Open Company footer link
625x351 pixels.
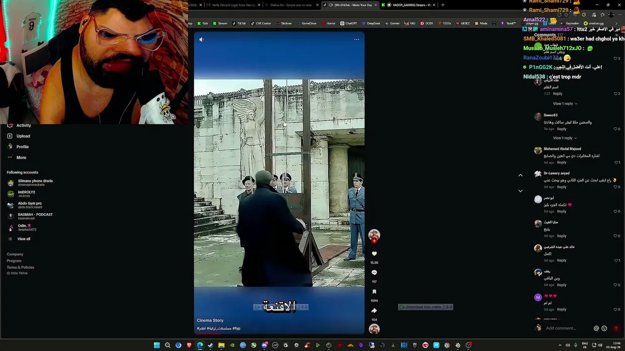pyautogui.click(x=15, y=254)
